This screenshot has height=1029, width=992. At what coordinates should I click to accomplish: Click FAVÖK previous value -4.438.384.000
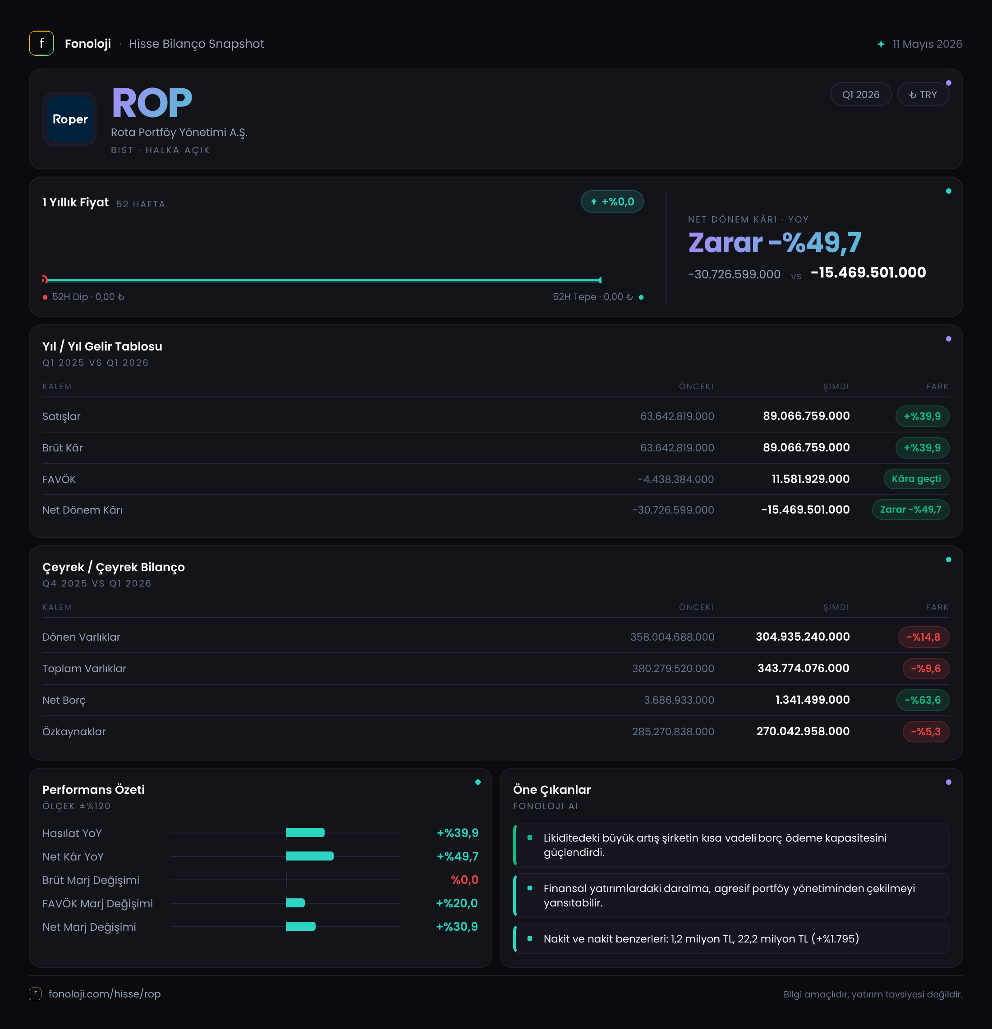coord(676,479)
